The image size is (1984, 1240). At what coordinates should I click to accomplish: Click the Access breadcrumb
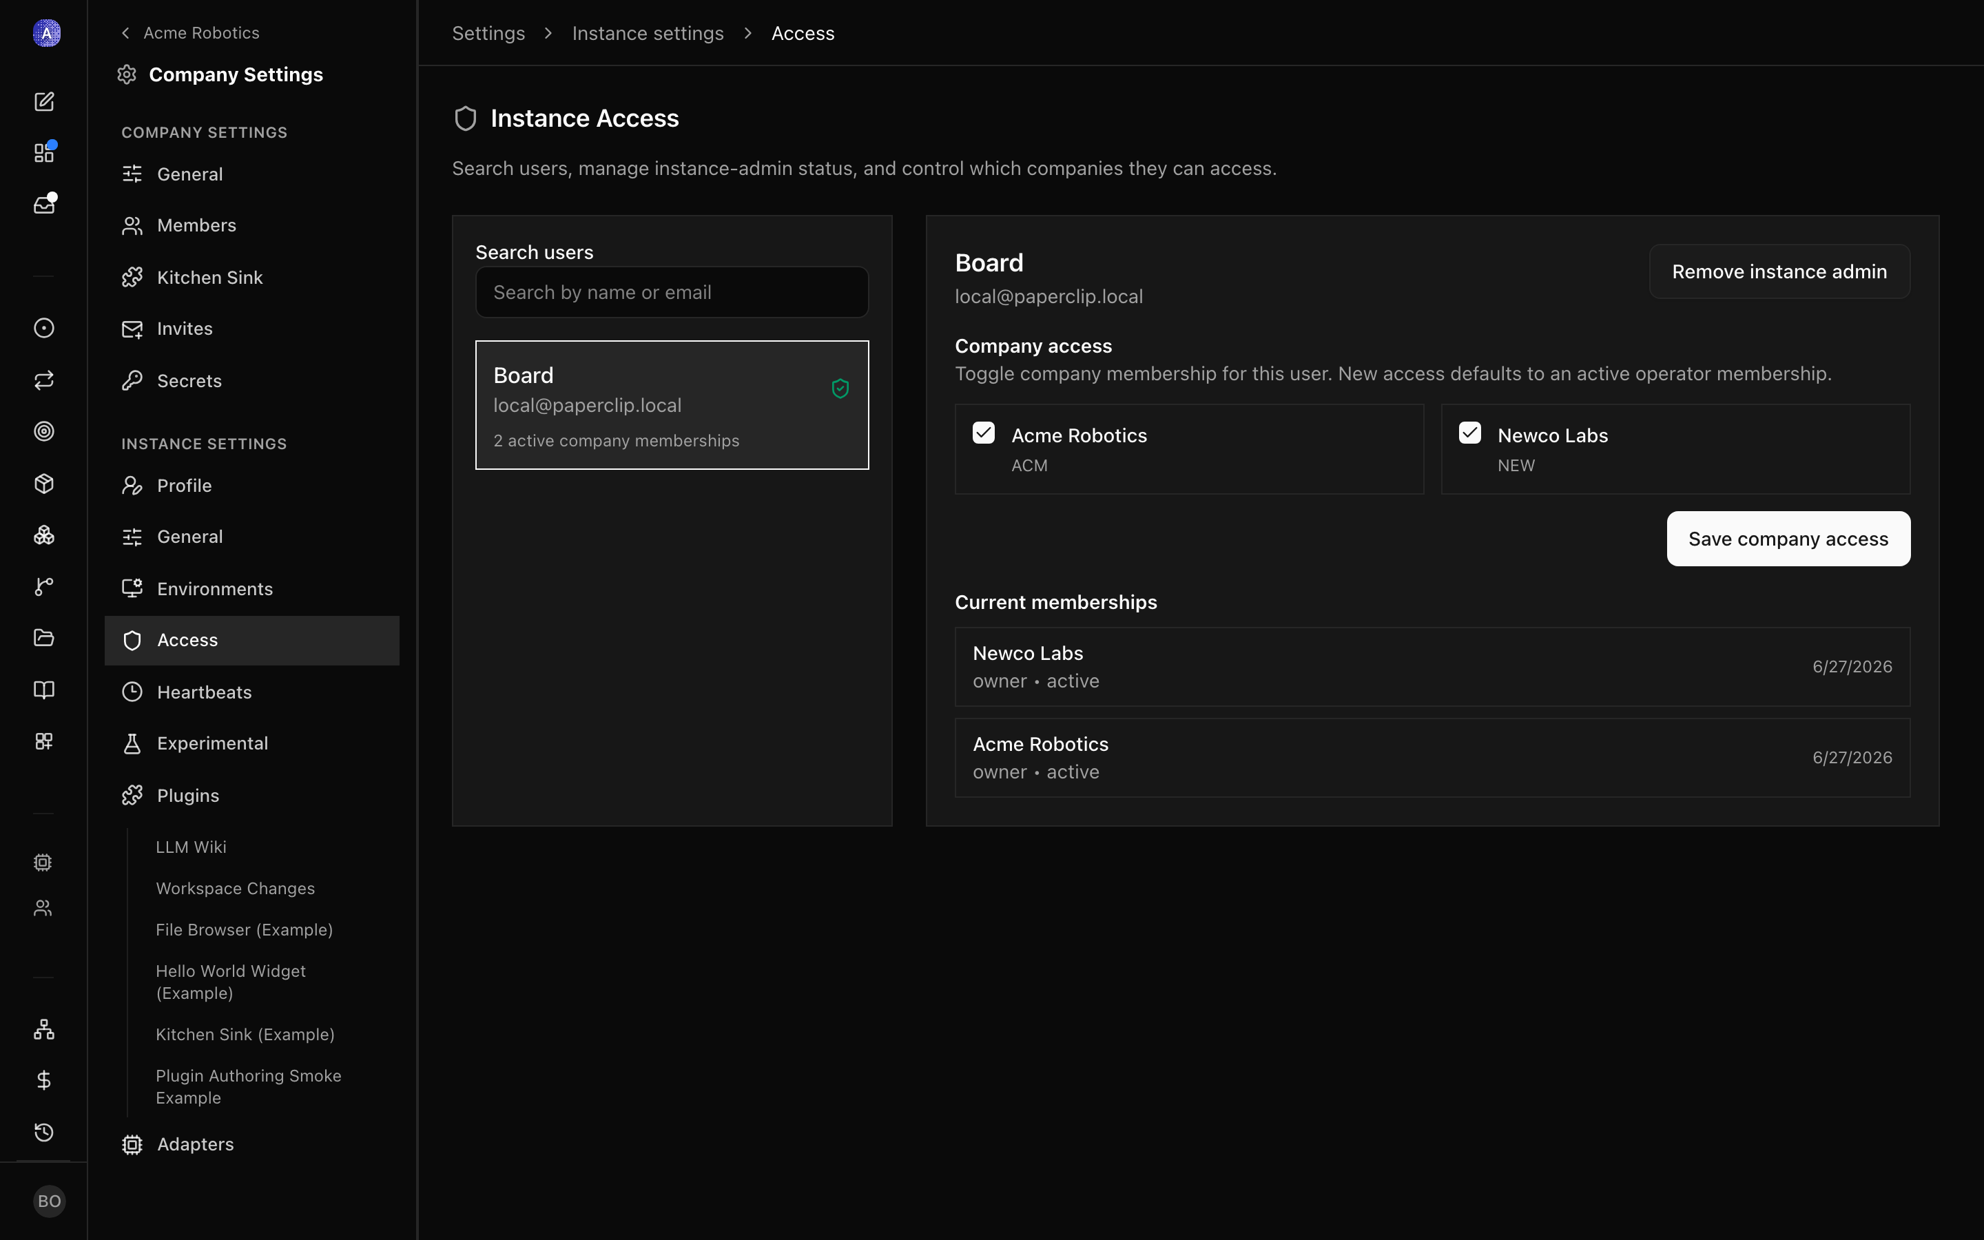pyautogui.click(x=803, y=34)
